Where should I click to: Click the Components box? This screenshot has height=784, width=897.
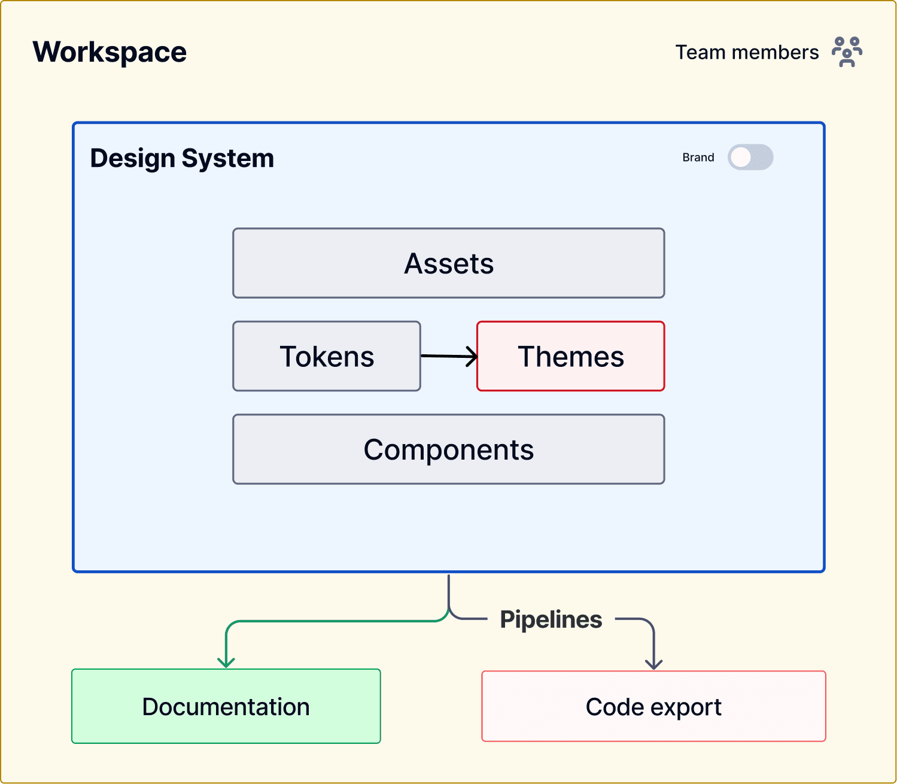pos(449,449)
